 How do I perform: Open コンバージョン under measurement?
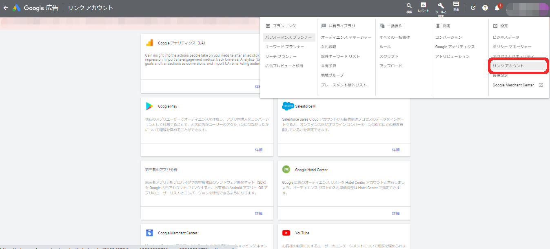point(448,37)
